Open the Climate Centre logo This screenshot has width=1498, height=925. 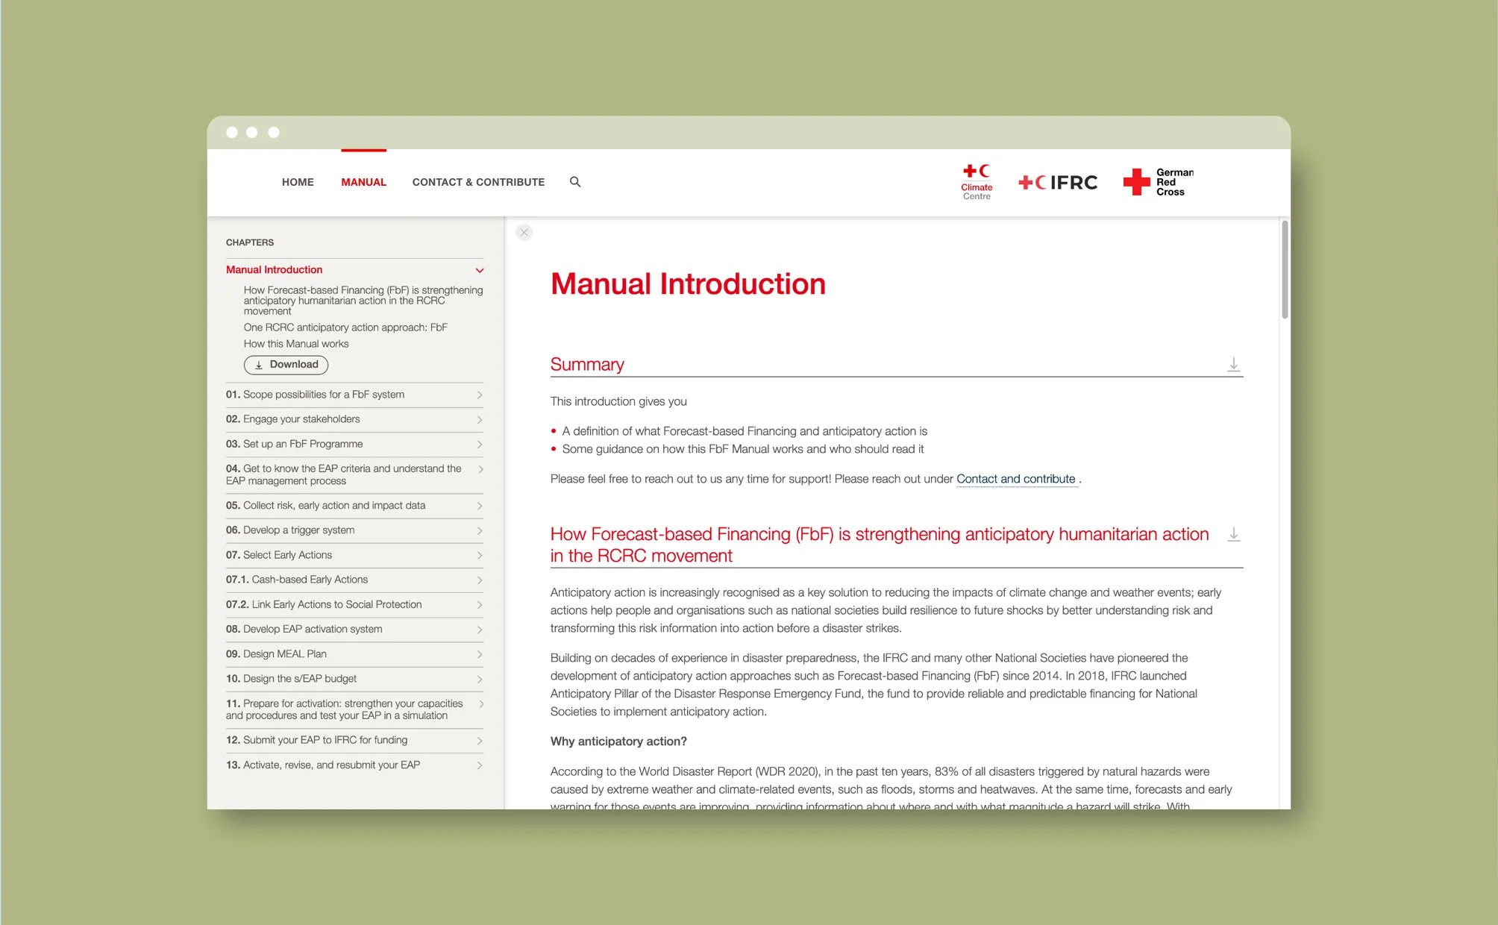(x=977, y=182)
